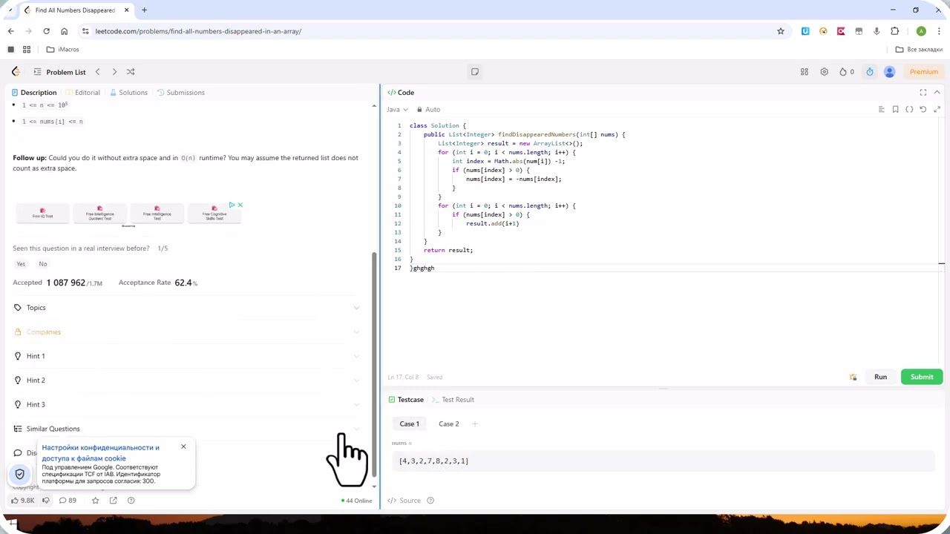
Task: Click the Run button
Action: (880, 377)
